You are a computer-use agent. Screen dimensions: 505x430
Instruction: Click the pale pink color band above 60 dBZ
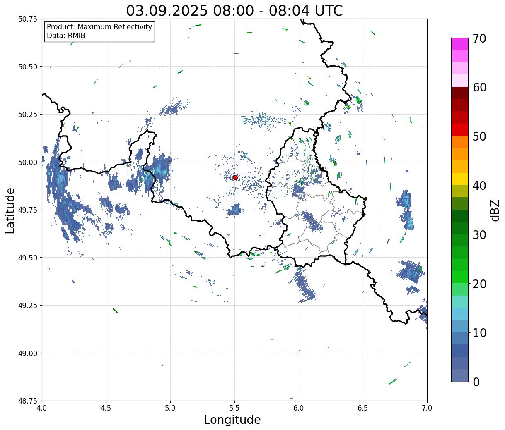pyautogui.click(x=460, y=81)
